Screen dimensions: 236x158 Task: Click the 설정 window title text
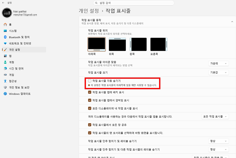coord(9,3)
